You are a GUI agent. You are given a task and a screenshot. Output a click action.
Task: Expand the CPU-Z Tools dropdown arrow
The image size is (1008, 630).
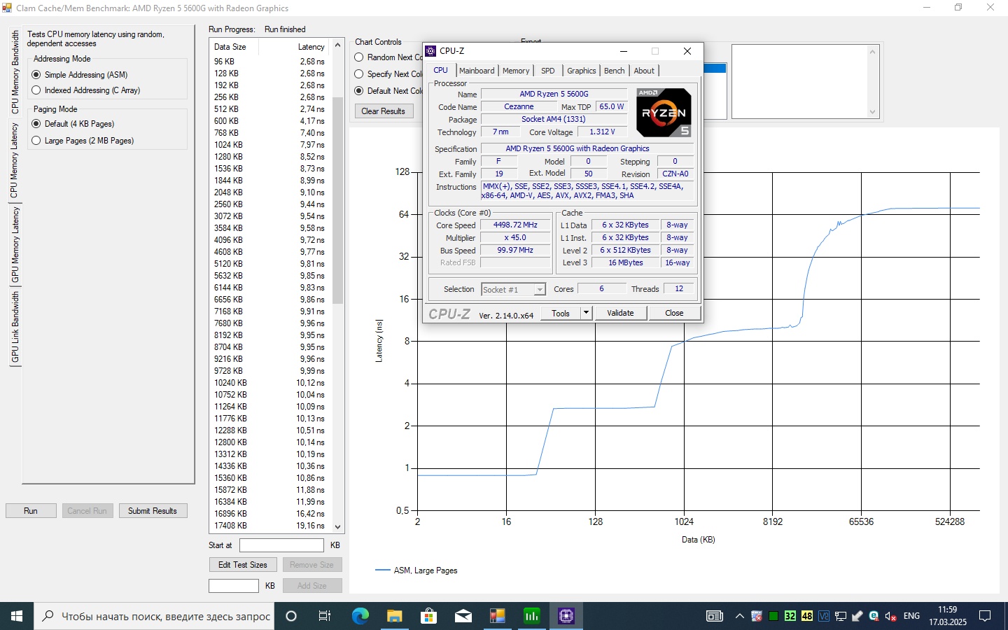coord(587,313)
